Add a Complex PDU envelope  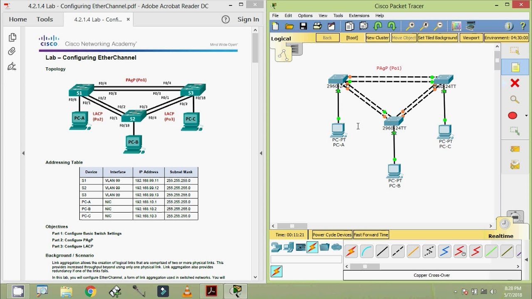pos(515,165)
